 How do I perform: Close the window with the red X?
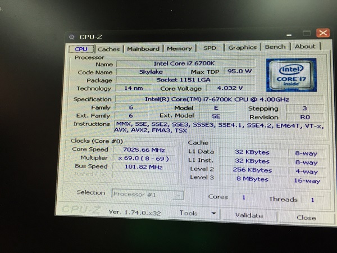(322, 33)
